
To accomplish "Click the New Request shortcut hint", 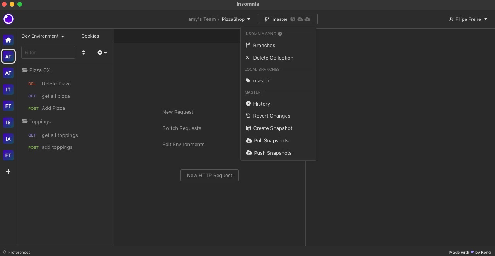I will click(x=178, y=112).
